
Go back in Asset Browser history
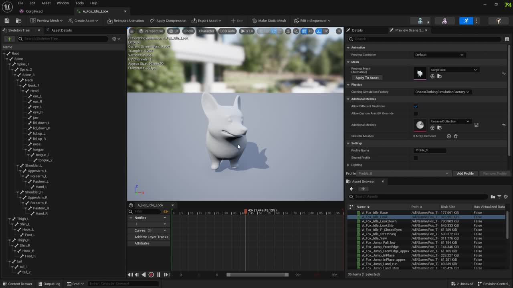(351, 189)
